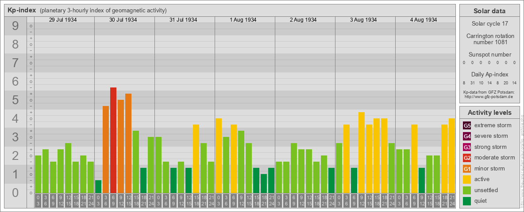Click the 30 Jul 9-12 hour orange bar
Image resolution: width=524 pixels, height=212 pixels.
[x=121, y=146]
